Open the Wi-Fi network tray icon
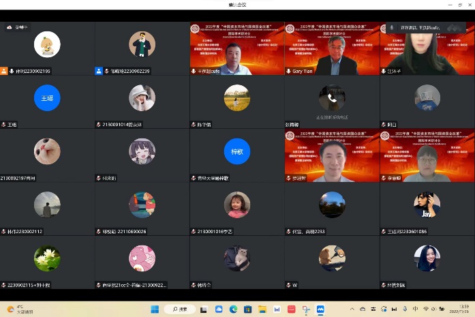This screenshot has height=317, width=475. 426,309
